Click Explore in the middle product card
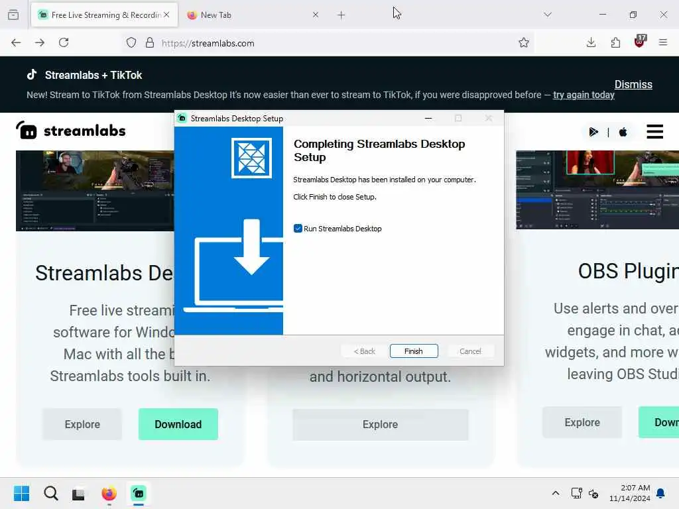This screenshot has height=509, width=679. 380,425
